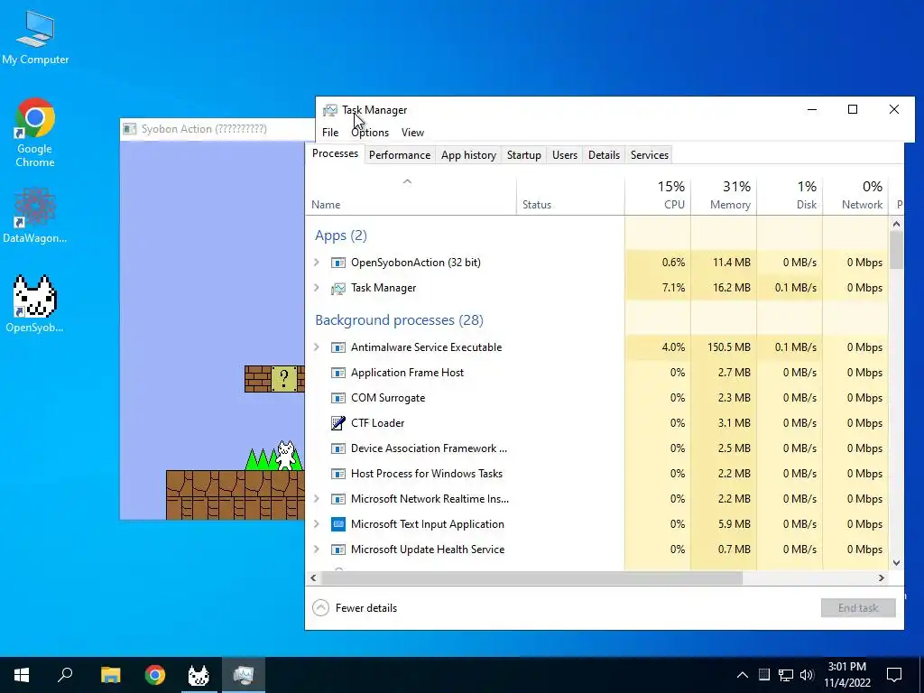Open File Explorer from taskbar

(x=110, y=675)
